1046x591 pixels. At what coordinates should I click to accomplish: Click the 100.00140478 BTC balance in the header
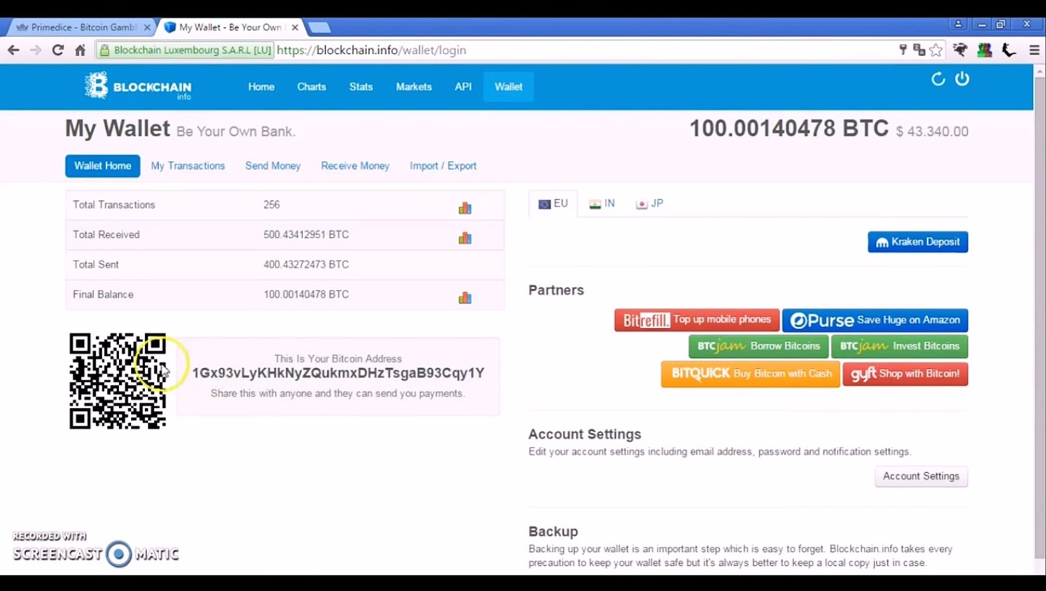[x=789, y=129]
